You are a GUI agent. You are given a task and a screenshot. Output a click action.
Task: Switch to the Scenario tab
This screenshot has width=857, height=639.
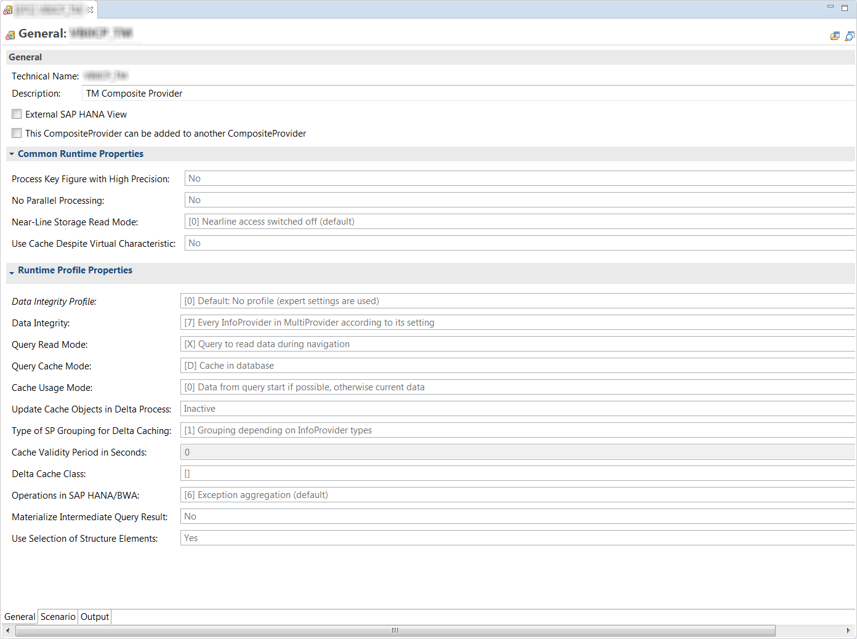coord(57,616)
